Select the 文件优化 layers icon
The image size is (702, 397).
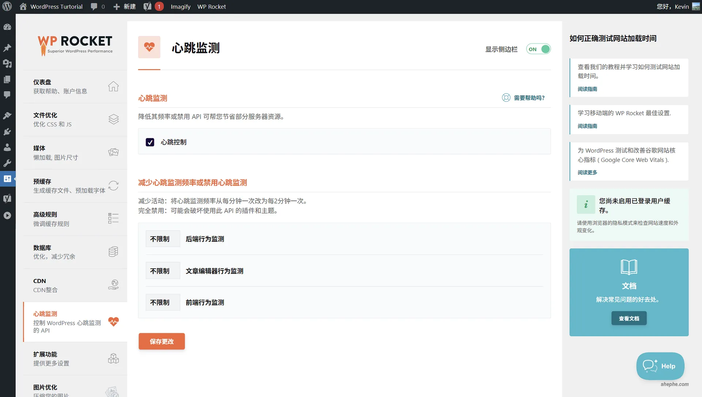tap(113, 119)
